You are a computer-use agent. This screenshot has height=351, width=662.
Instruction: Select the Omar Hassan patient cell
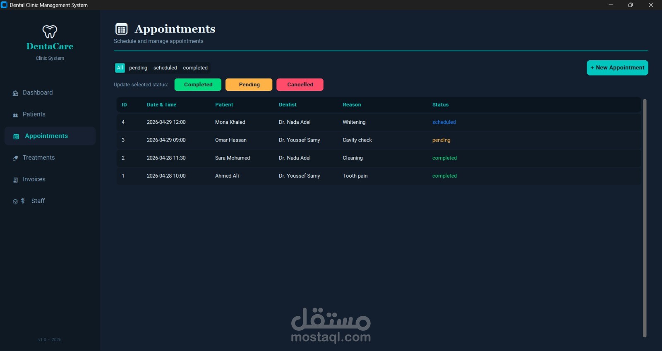[x=230, y=140]
